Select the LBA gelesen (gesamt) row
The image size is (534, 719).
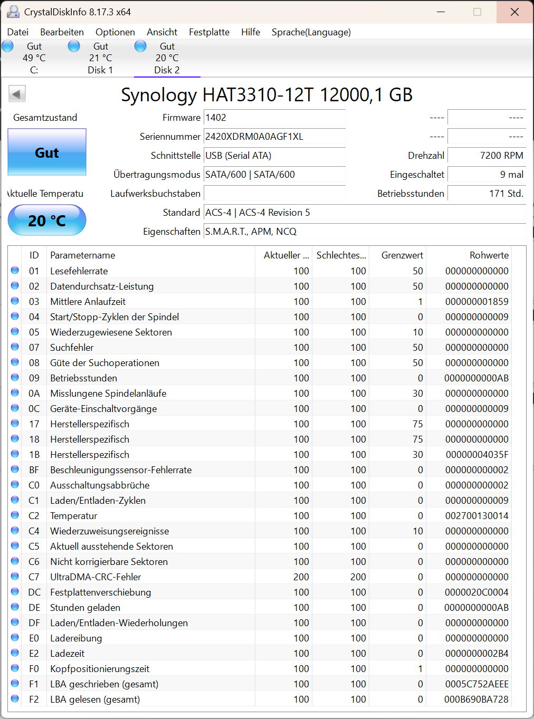click(260, 699)
